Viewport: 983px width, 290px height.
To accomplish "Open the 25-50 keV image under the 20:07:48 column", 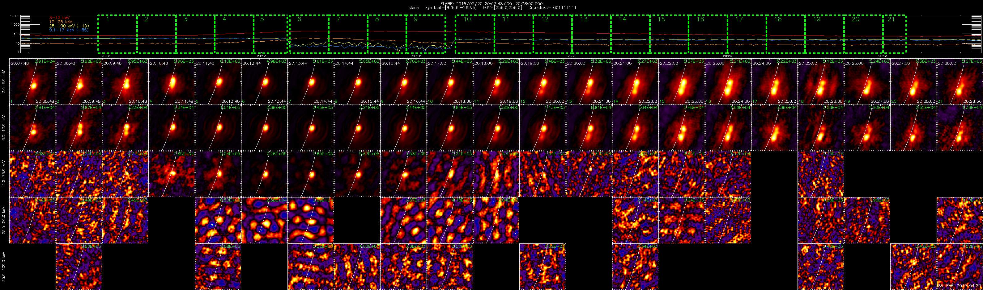I will coord(32,220).
